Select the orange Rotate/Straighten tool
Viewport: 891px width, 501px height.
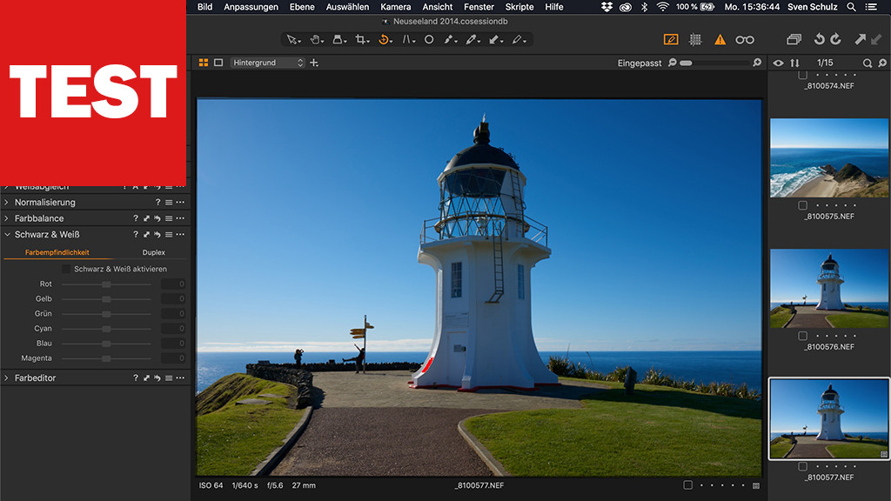[x=385, y=40]
